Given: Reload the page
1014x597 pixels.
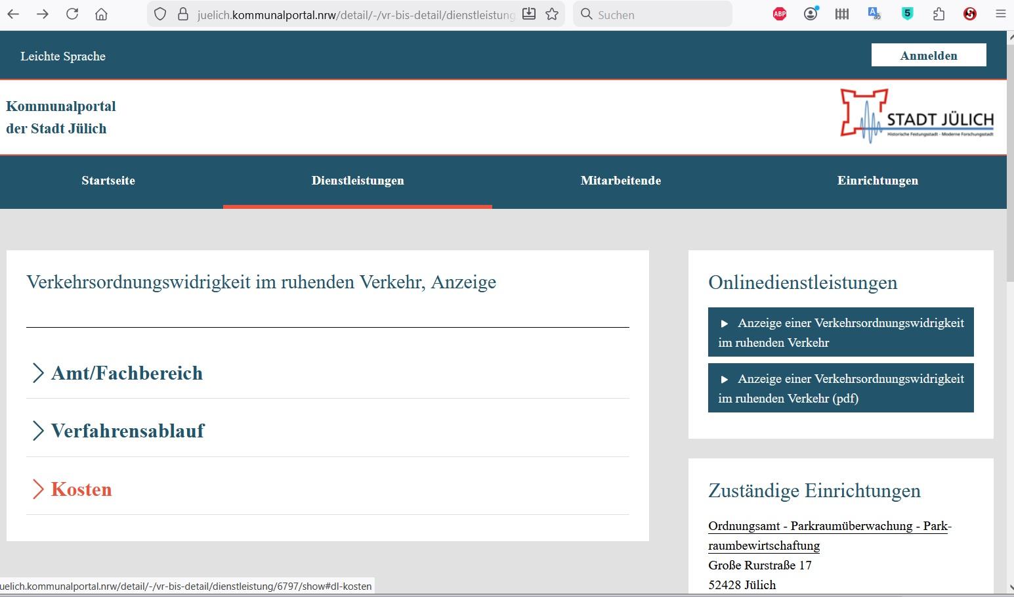Looking at the screenshot, I should click(72, 14).
